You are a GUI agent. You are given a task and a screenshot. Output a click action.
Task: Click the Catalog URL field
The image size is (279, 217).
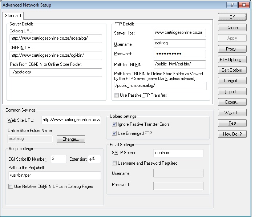click(x=56, y=38)
